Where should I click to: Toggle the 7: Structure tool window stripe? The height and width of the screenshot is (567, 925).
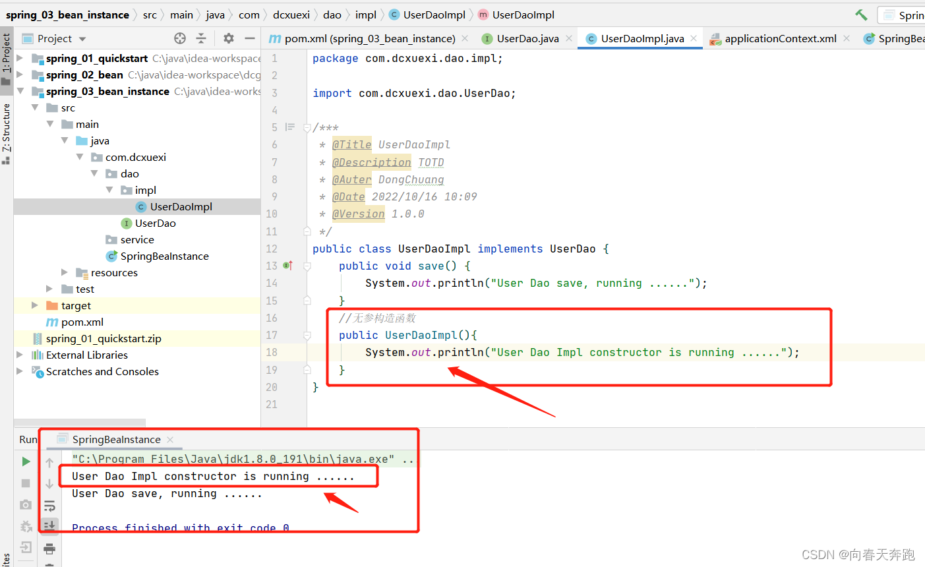click(x=7, y=133)
